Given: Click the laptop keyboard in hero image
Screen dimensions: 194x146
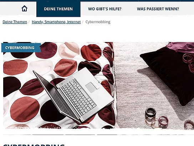Looking at the screenshot, I should (78, 97).
